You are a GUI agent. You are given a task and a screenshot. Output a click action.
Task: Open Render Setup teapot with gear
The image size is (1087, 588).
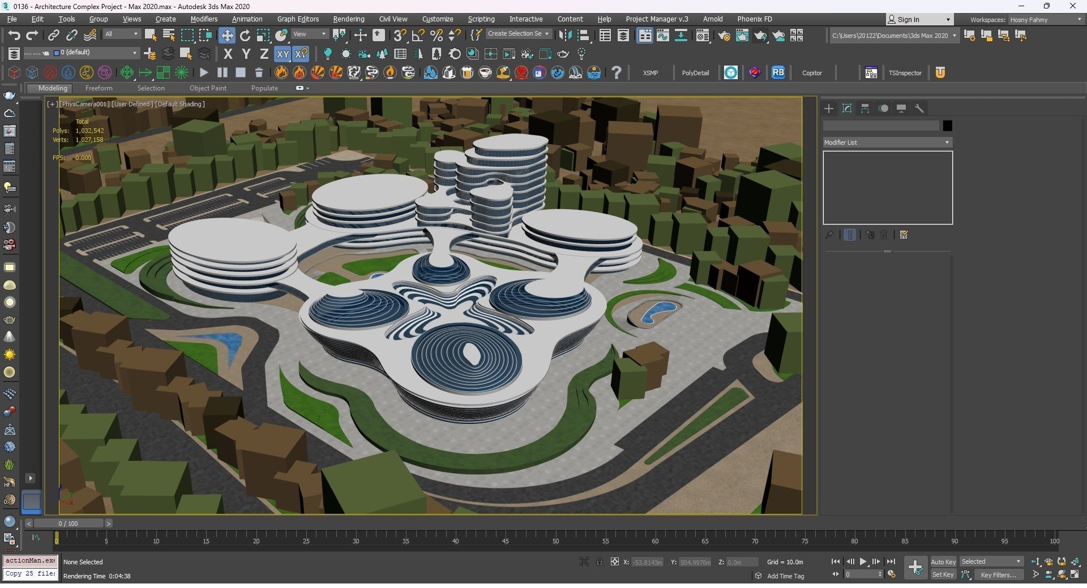pos(724,36)
